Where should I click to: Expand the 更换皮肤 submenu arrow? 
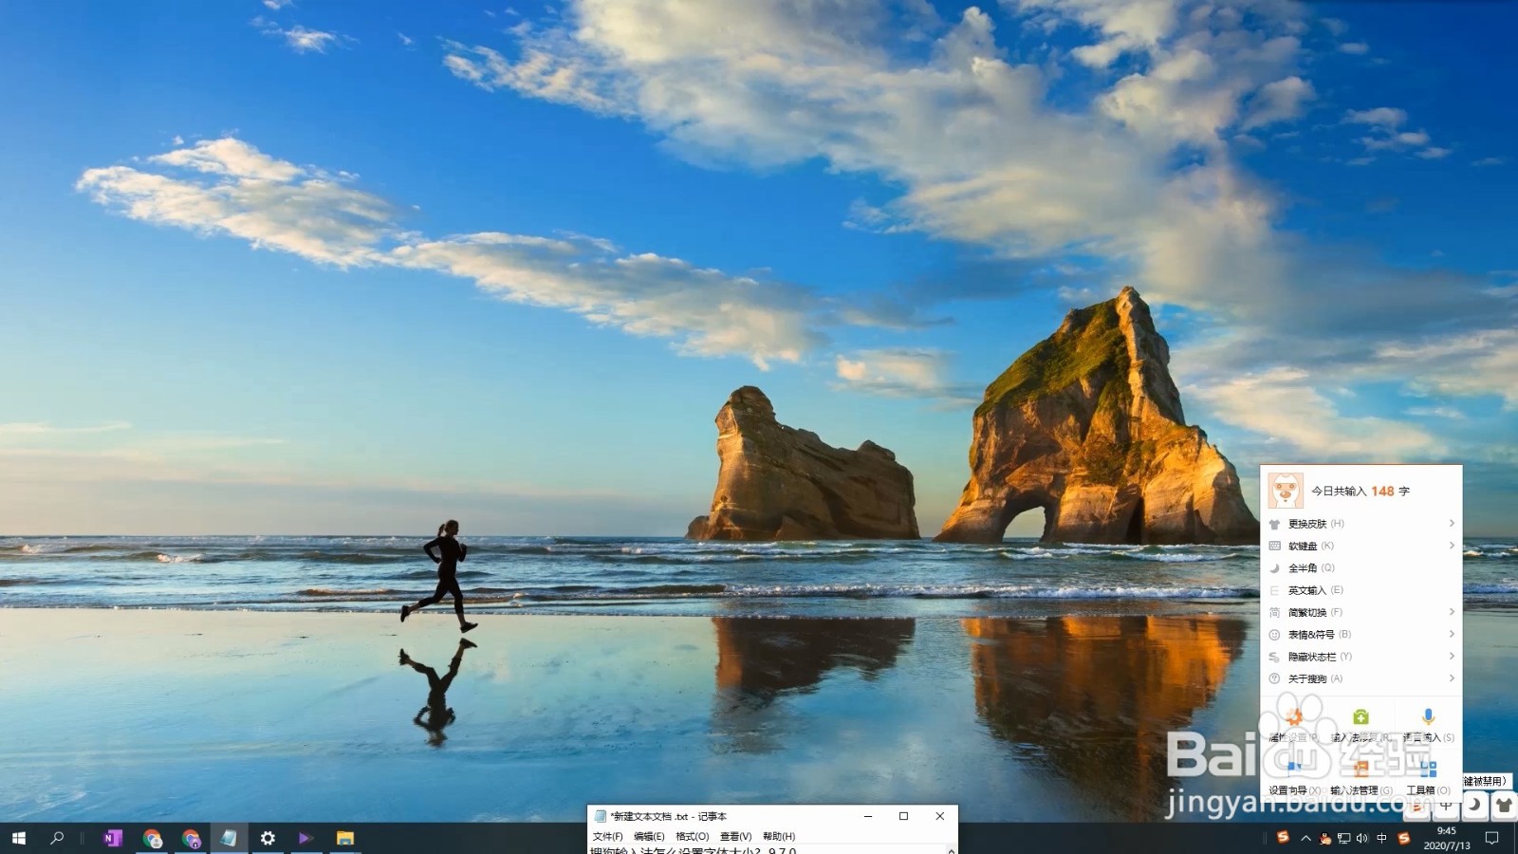coord(1452,524)
